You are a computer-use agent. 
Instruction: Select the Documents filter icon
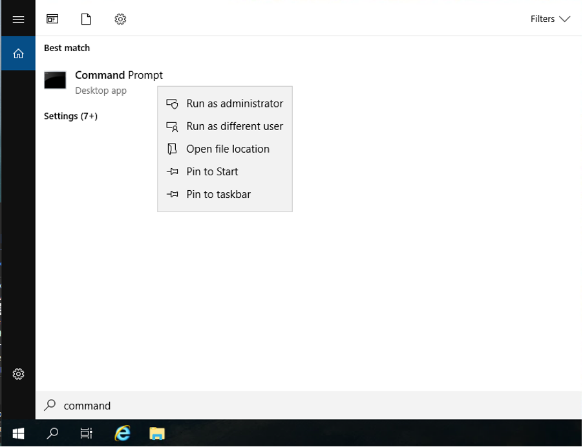86,19
